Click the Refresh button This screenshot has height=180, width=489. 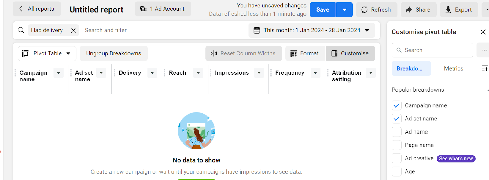point(377,10)
